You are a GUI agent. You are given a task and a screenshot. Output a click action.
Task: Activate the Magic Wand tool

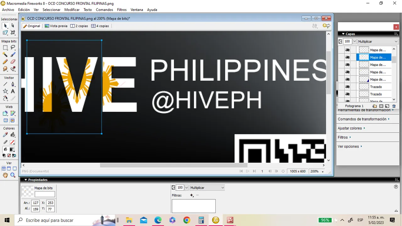(x=5, y=55)
